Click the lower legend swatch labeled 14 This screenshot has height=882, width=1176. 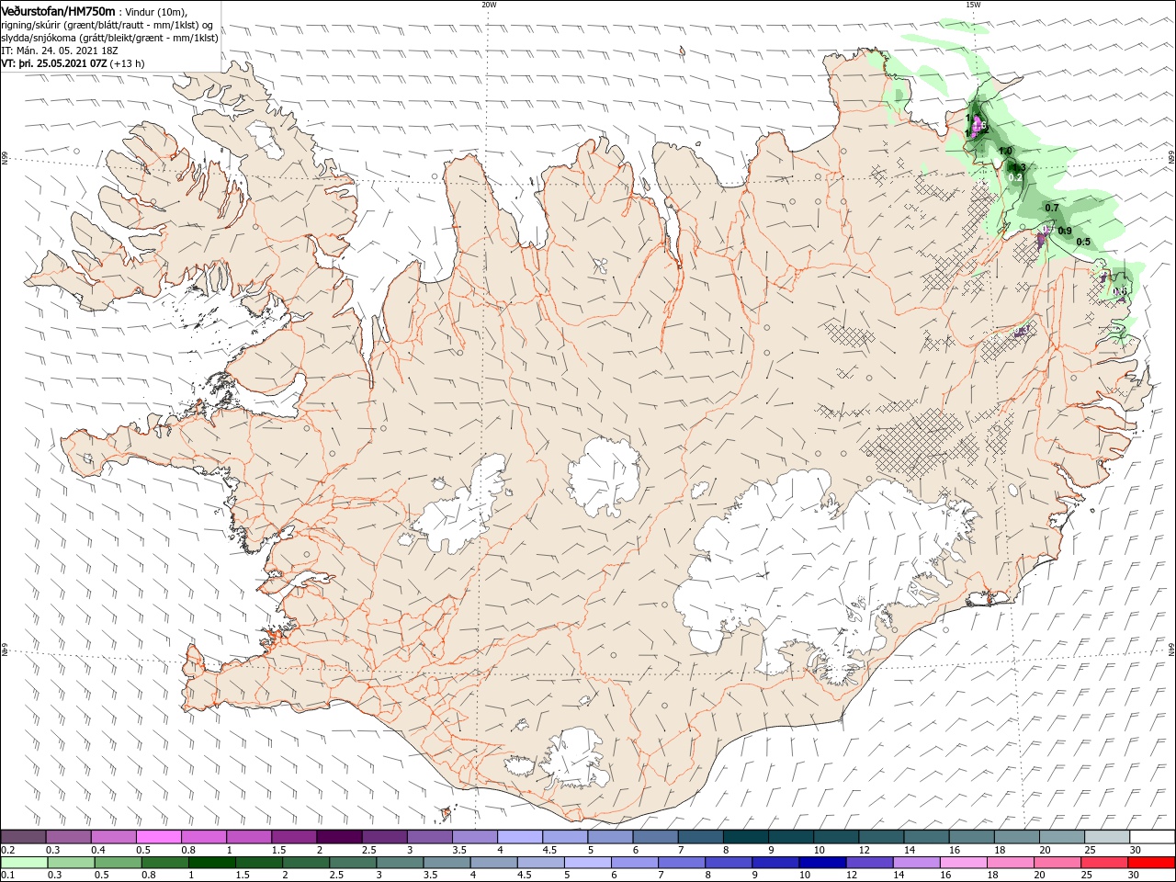916,863
